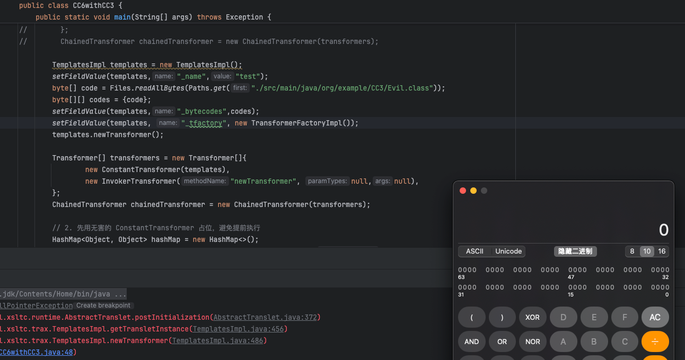
Task: Open AbstractTranslet.java:372 stack trace link
Action: pos(265,317)
